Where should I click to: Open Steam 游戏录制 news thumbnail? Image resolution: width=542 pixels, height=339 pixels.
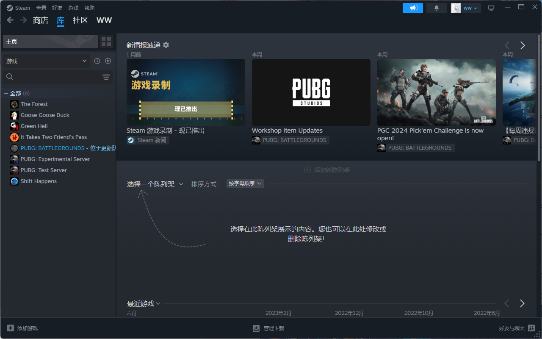[186, 92]
